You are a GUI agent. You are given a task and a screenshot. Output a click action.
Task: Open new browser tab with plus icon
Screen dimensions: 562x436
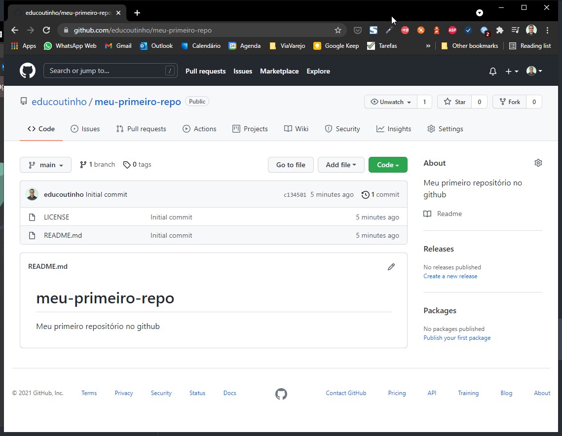coord(137,13)
